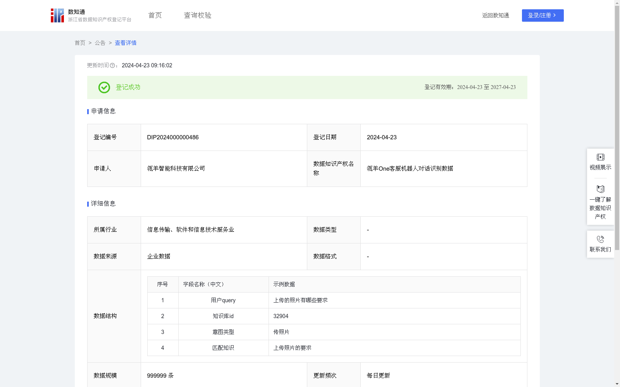Click 联系我们 phone icon
620x387 pixels.
(600, 239)
